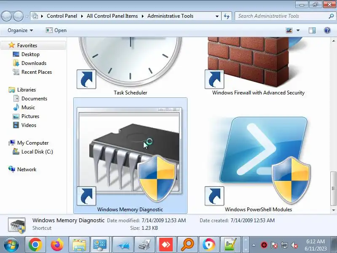Launch Google Chrome from the taskbar
Viewport: 337px width, 253px height.
click(x=35, y=245)
